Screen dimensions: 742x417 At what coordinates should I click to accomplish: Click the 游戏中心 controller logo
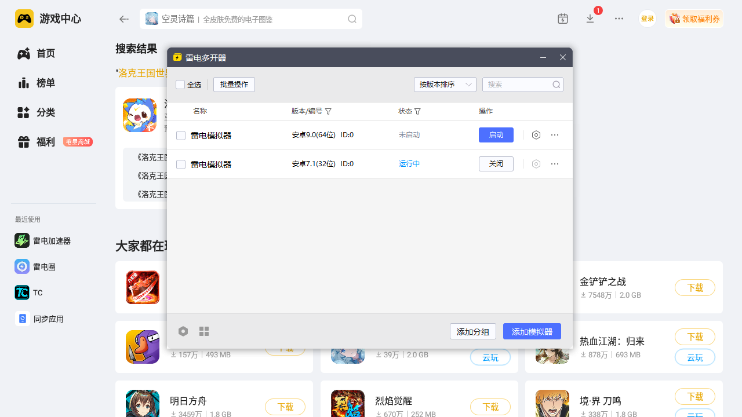24,19
